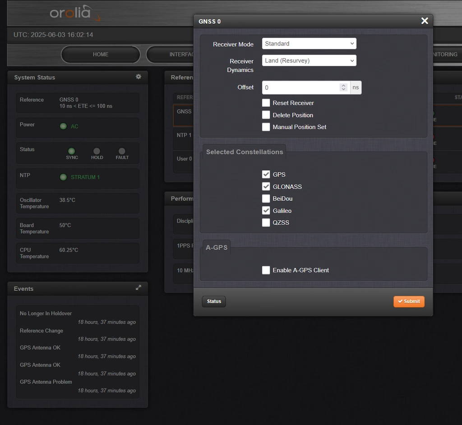This screenshot has height=425, width=462.
Task: Close the GNSS 0 dialog
Action: [425, 21]
